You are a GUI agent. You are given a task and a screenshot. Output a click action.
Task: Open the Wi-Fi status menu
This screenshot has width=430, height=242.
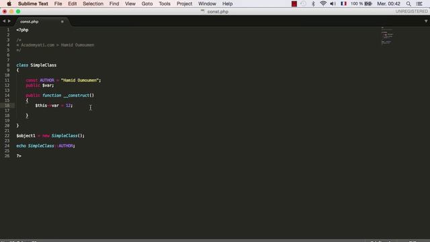pos(323,3)
